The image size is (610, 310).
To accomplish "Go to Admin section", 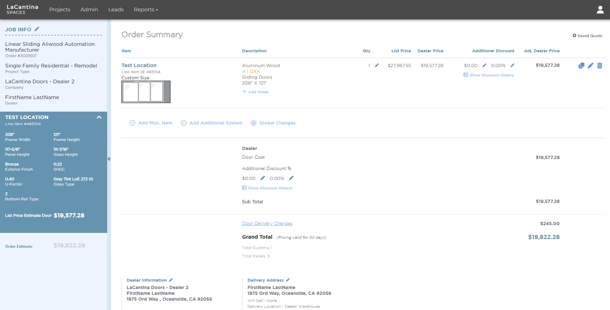I will tap(89, 10).
